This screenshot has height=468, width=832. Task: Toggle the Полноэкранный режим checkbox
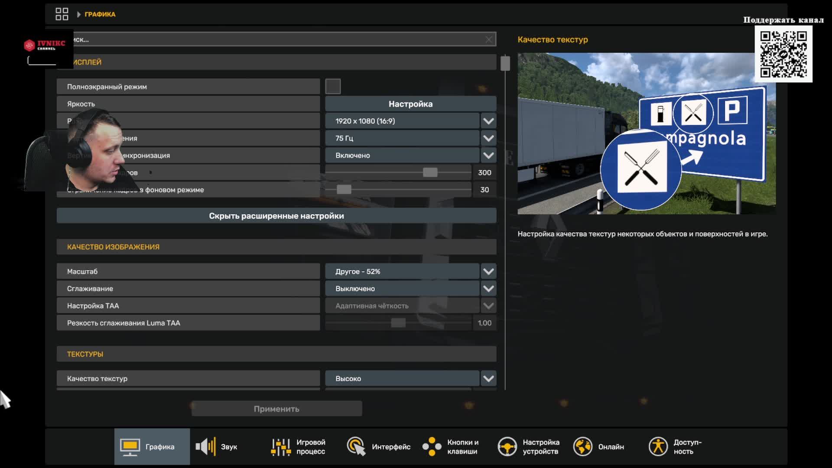pos(333,86)
